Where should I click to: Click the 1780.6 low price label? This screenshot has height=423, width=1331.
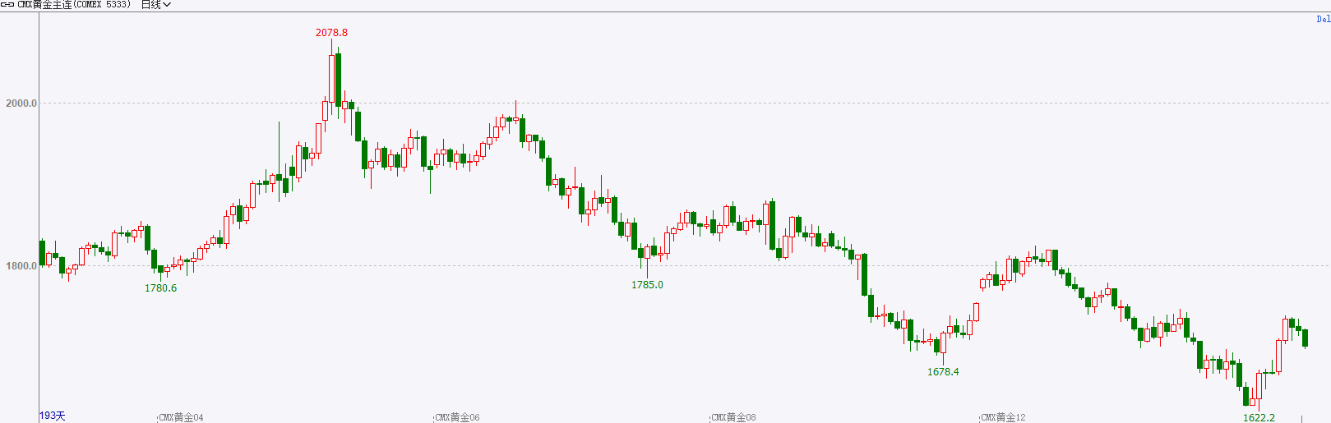click(160, 288)
